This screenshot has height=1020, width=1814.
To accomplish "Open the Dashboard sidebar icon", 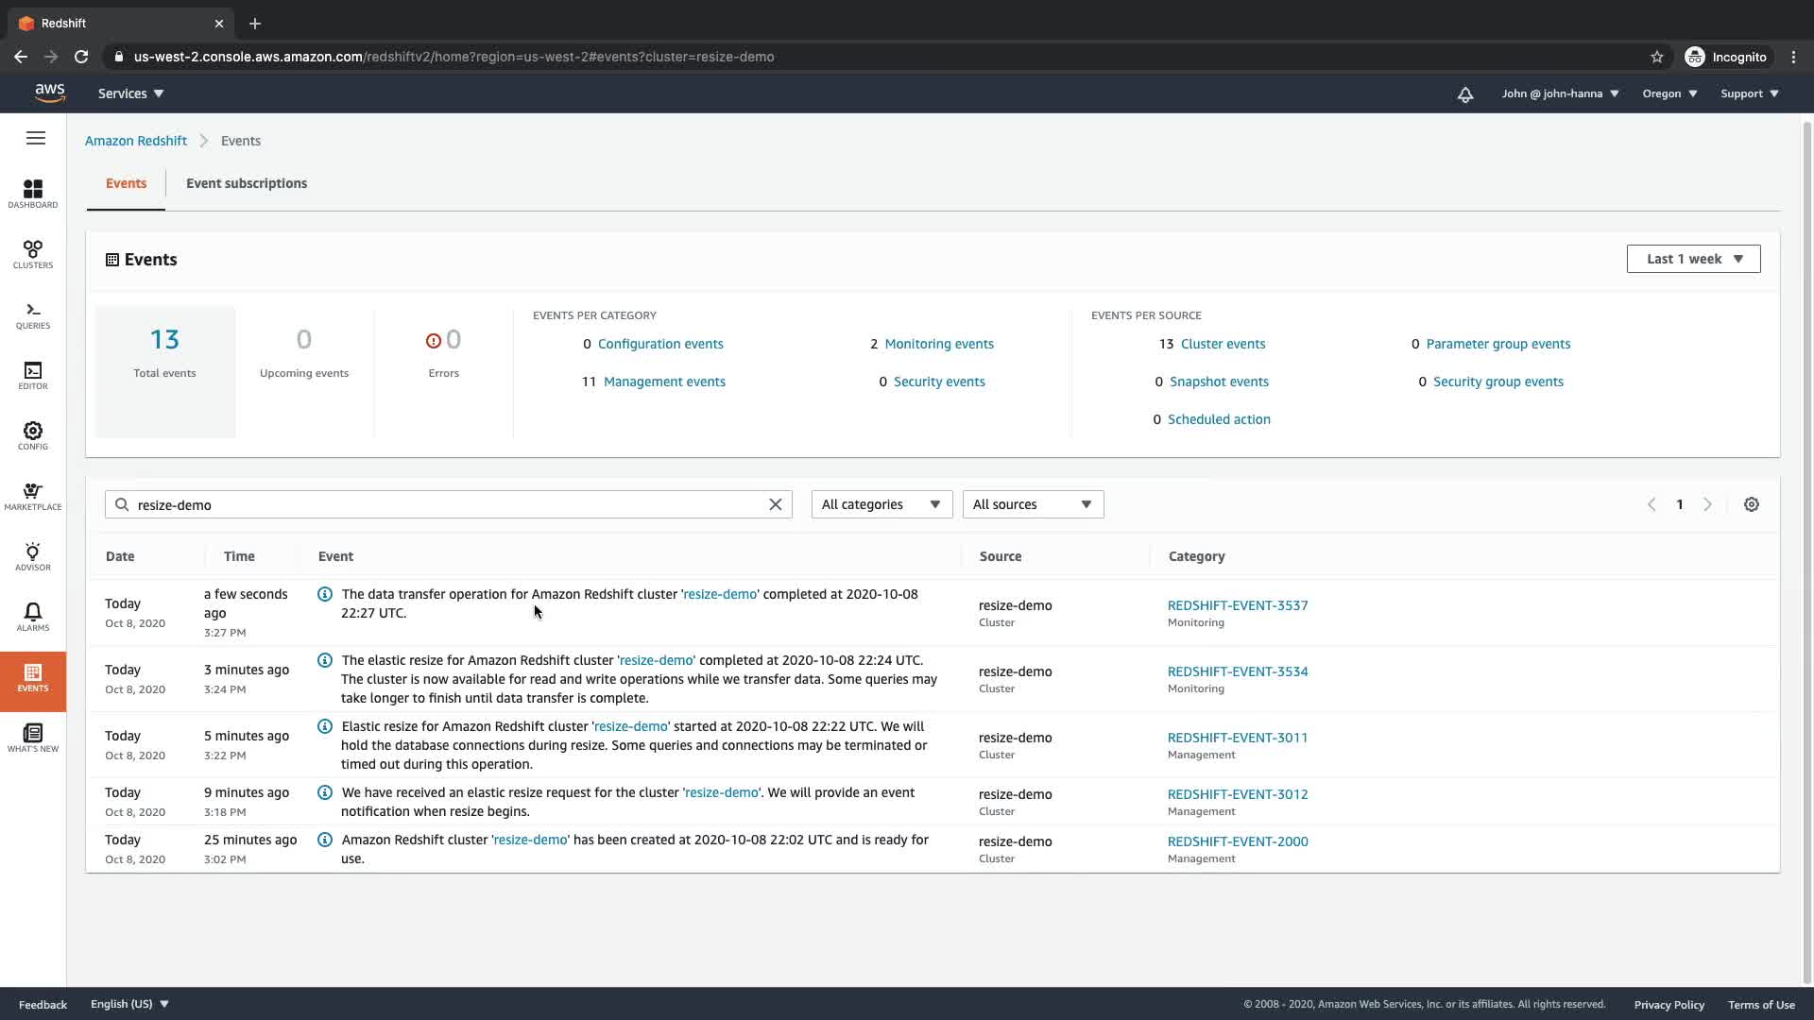I will (33, 194).
